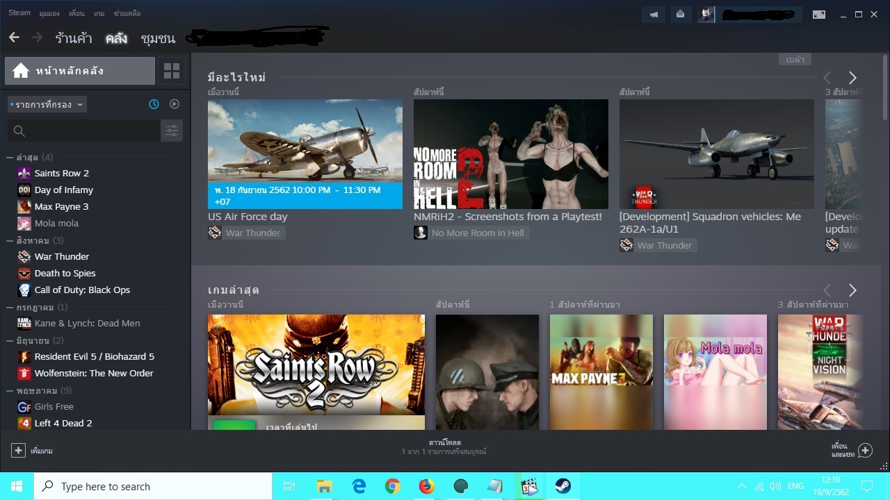Screen dimensions: 890x500
Task: Select Saints Row 2 in the sidebar list
Action: coord(62,174)
